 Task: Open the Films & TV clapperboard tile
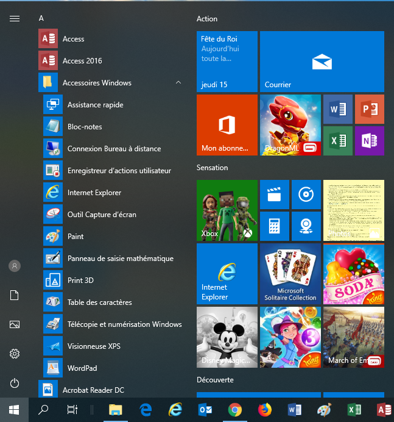tap(275, 195)
